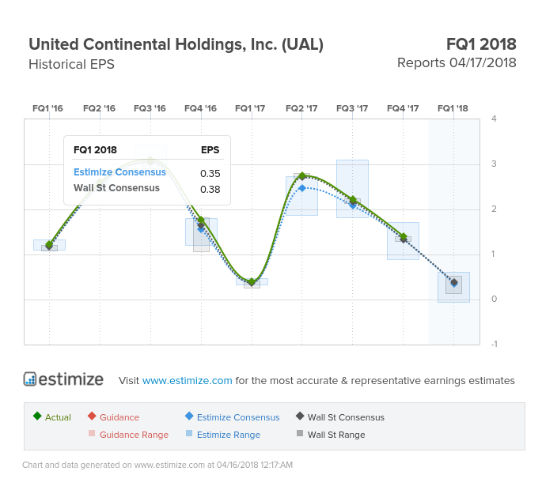
Task: Click the light blue Estimize Range swatch
Action: pos(189,433)
